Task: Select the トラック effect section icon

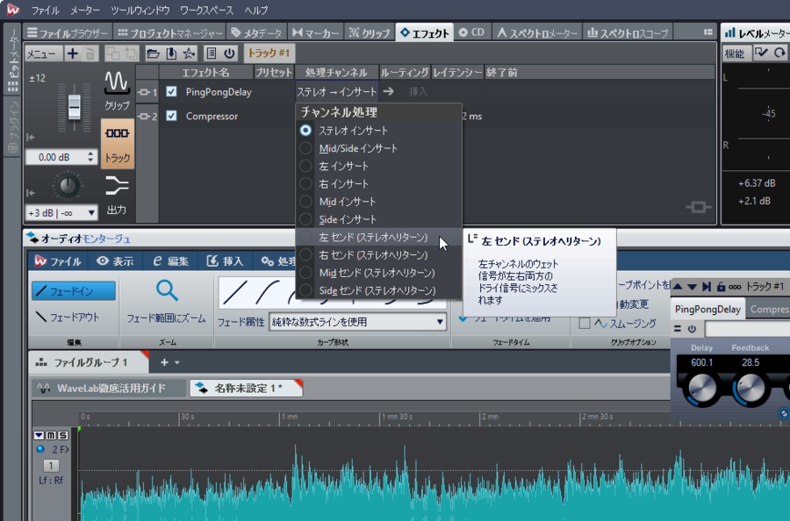Action: coord(118,144)
